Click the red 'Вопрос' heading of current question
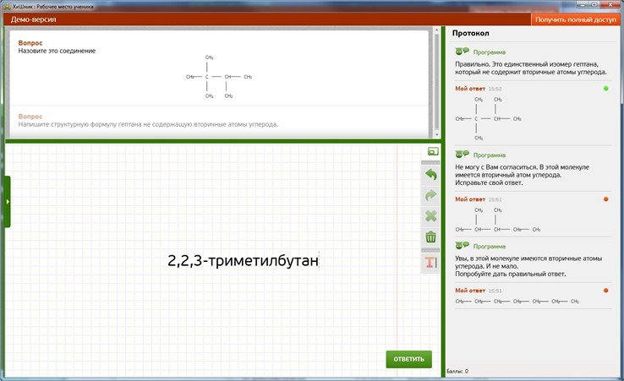 30,43
